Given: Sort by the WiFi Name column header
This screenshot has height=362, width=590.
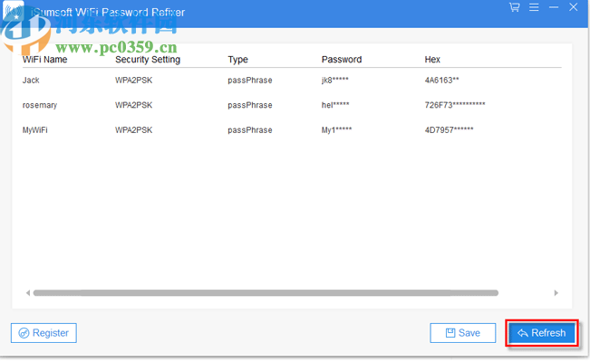Looking at the screenshot, I should tap(44, 60).
